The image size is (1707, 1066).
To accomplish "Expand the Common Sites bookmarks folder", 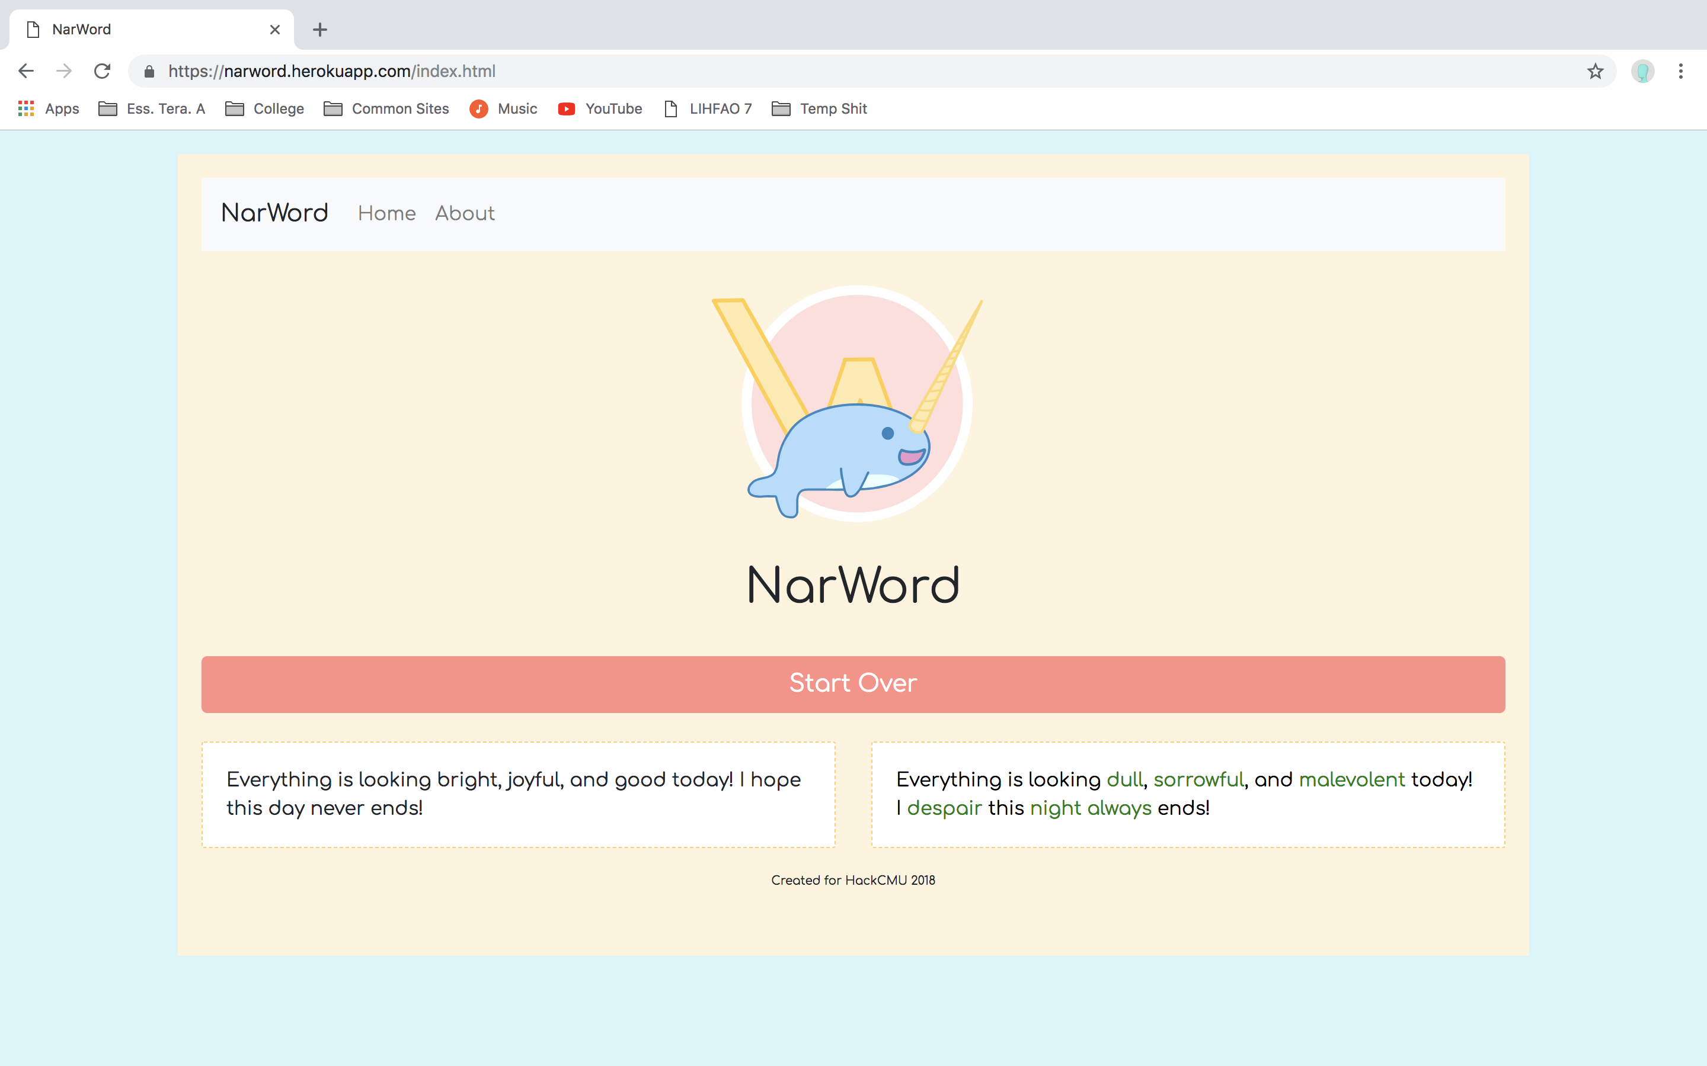I will tap(386, 108).
